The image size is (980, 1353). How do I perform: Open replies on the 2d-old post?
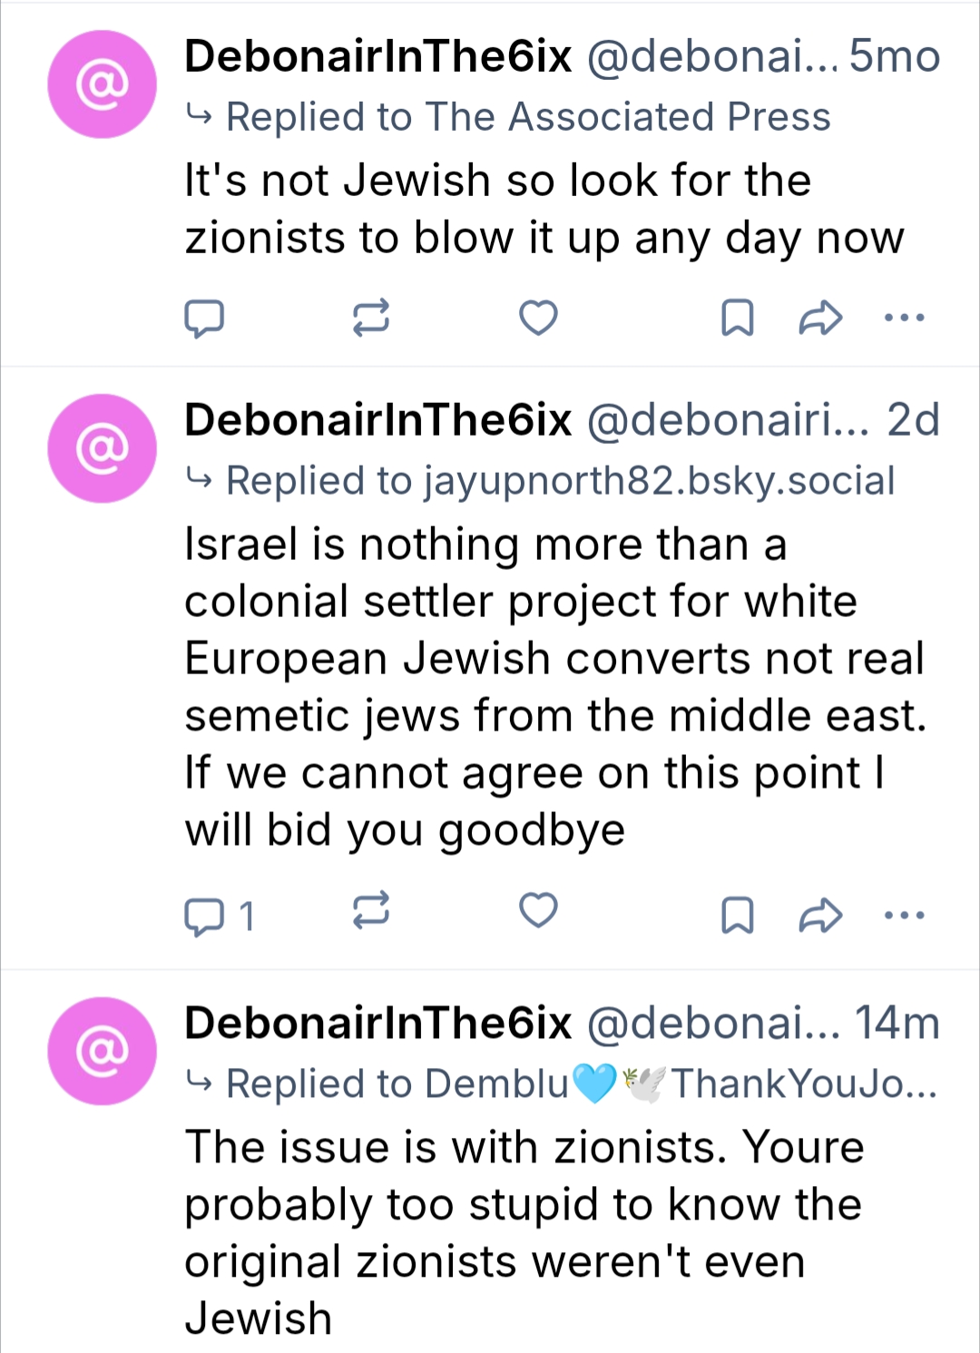[x=218, y=915]
